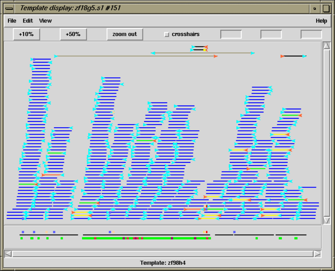Click the rightmost black contig line in lower panel
335x271 pixels.
coord(291,235)
